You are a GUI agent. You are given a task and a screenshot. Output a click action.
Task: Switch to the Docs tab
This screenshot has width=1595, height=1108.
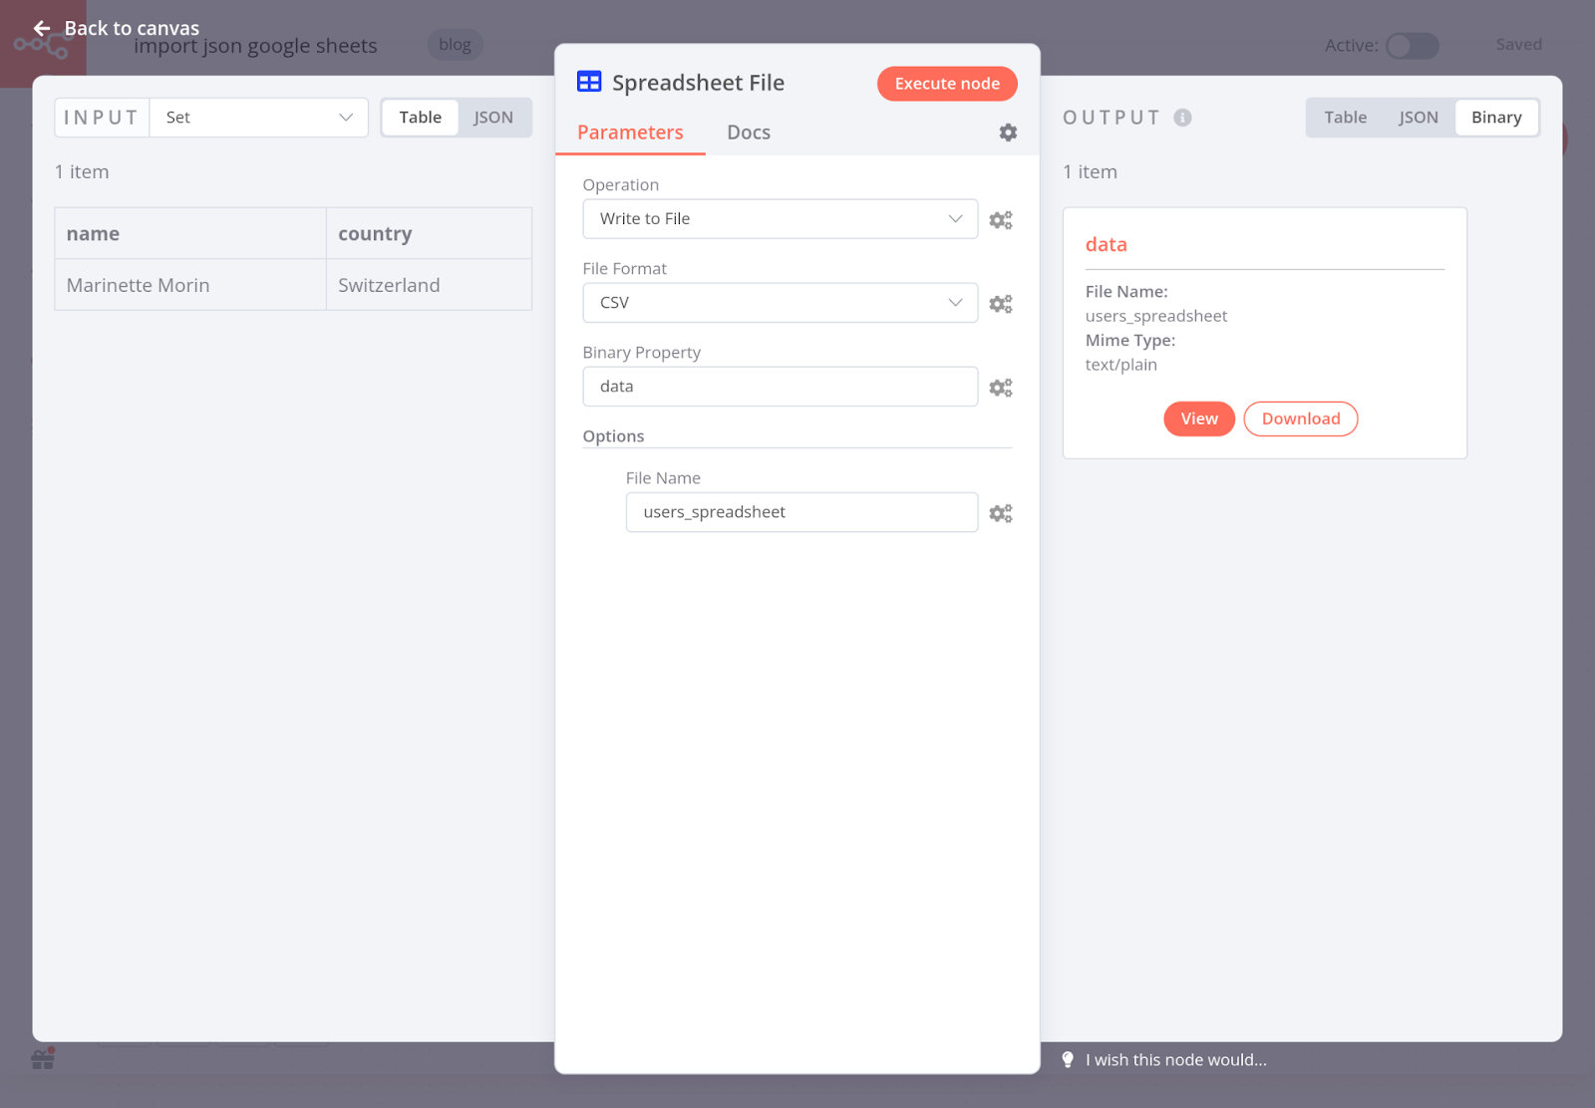tap(748, 133)
